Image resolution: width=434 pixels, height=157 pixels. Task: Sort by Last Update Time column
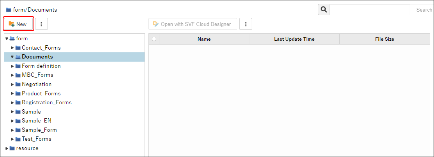click(294, 39)
